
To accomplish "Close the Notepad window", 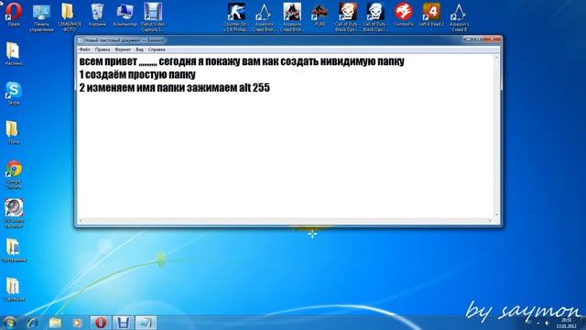I will [x=493, y=38].
